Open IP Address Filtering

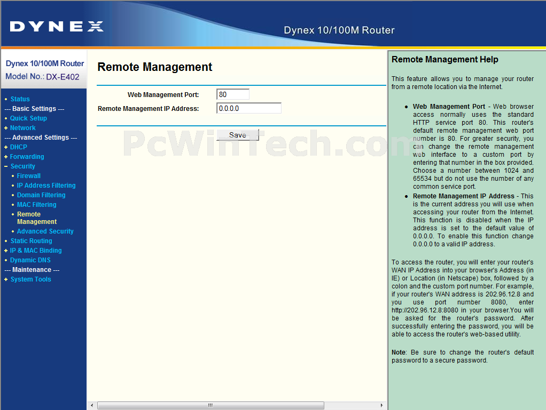(46, 186)
